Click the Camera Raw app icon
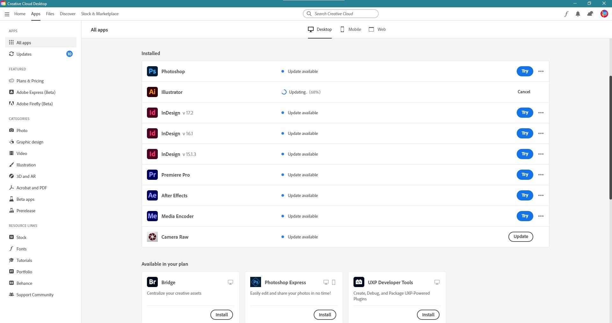 [x=152, y=237]
